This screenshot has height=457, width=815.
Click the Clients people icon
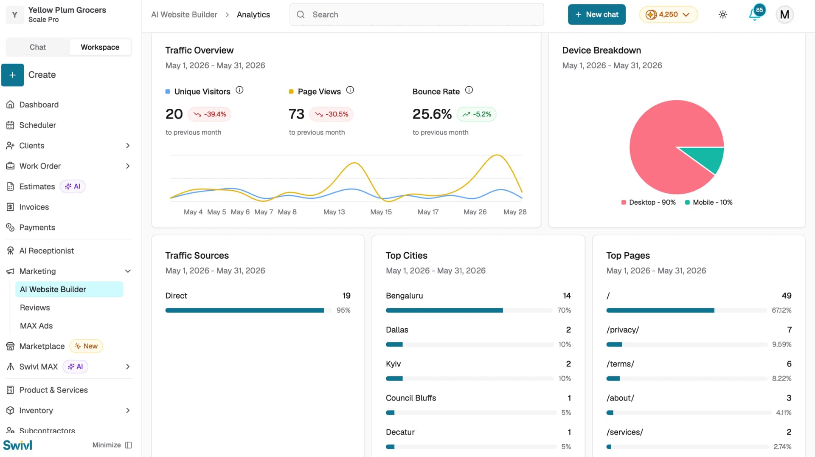tap(10, 146)
